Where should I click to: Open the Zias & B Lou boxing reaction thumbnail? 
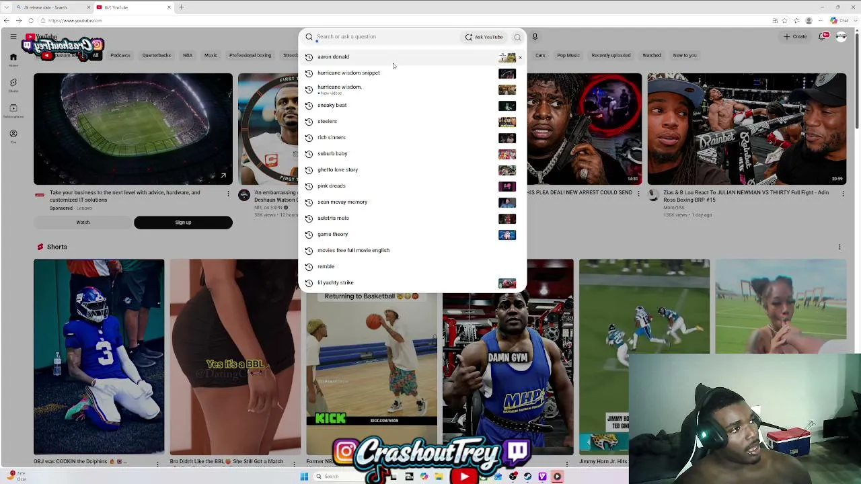(x=747, y=129)
